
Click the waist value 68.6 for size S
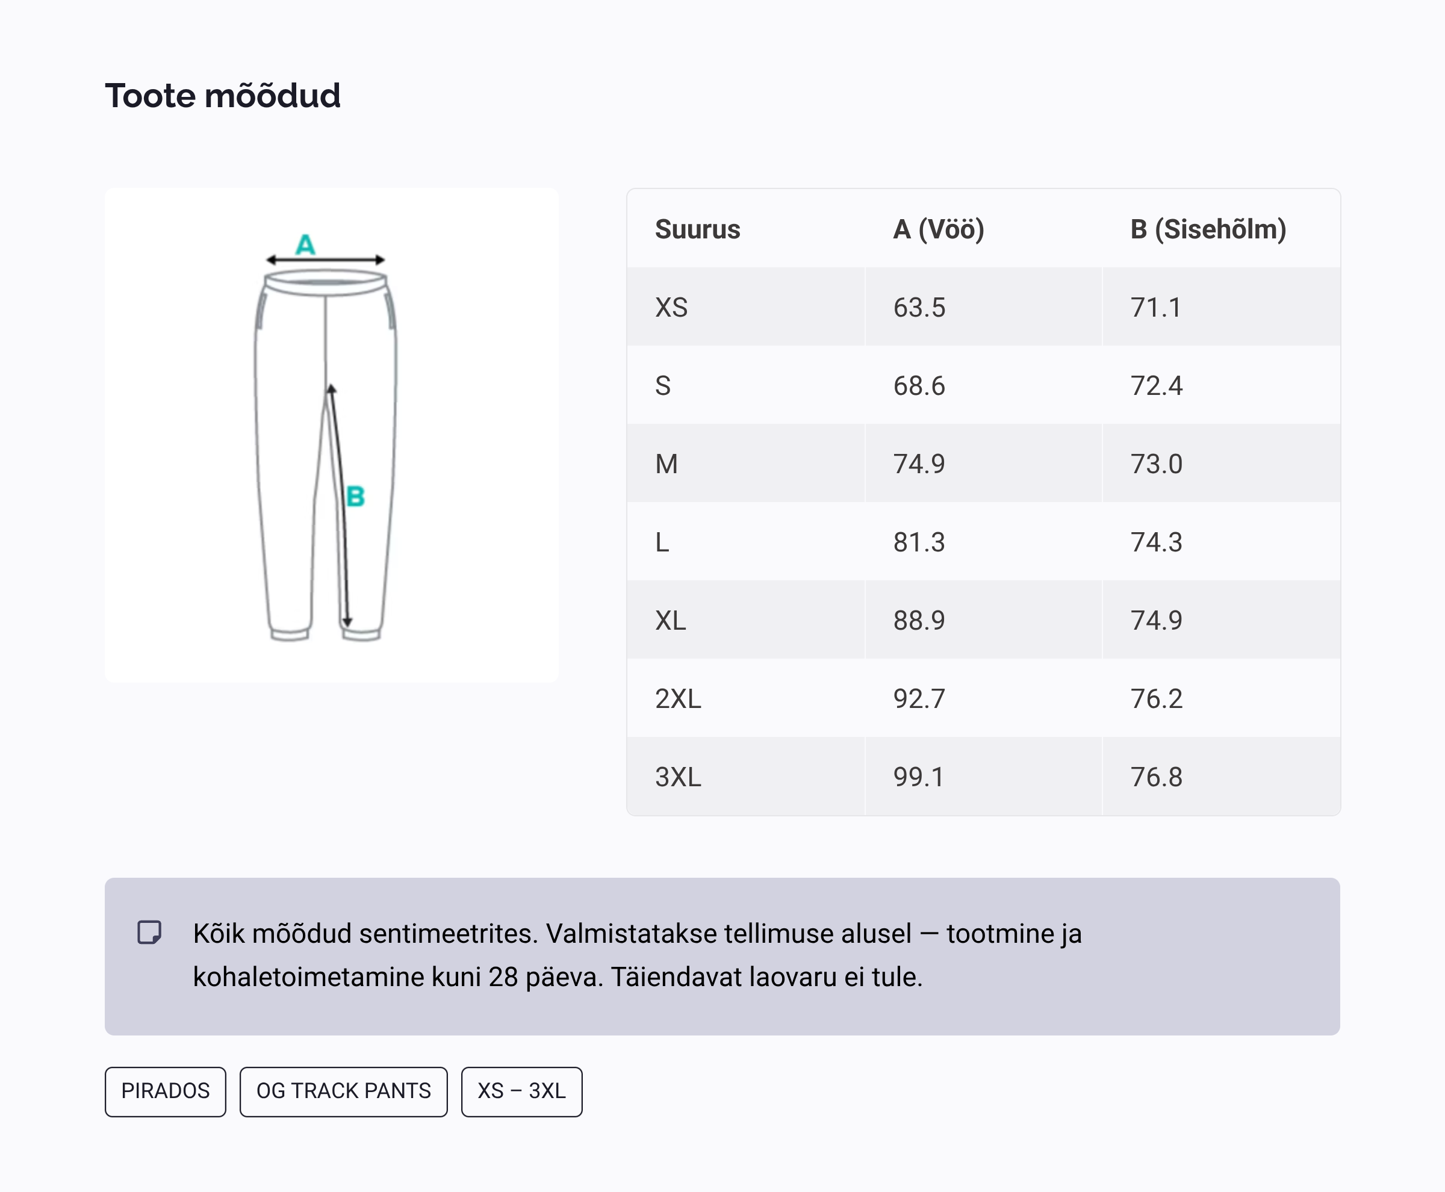coord(919,385)
